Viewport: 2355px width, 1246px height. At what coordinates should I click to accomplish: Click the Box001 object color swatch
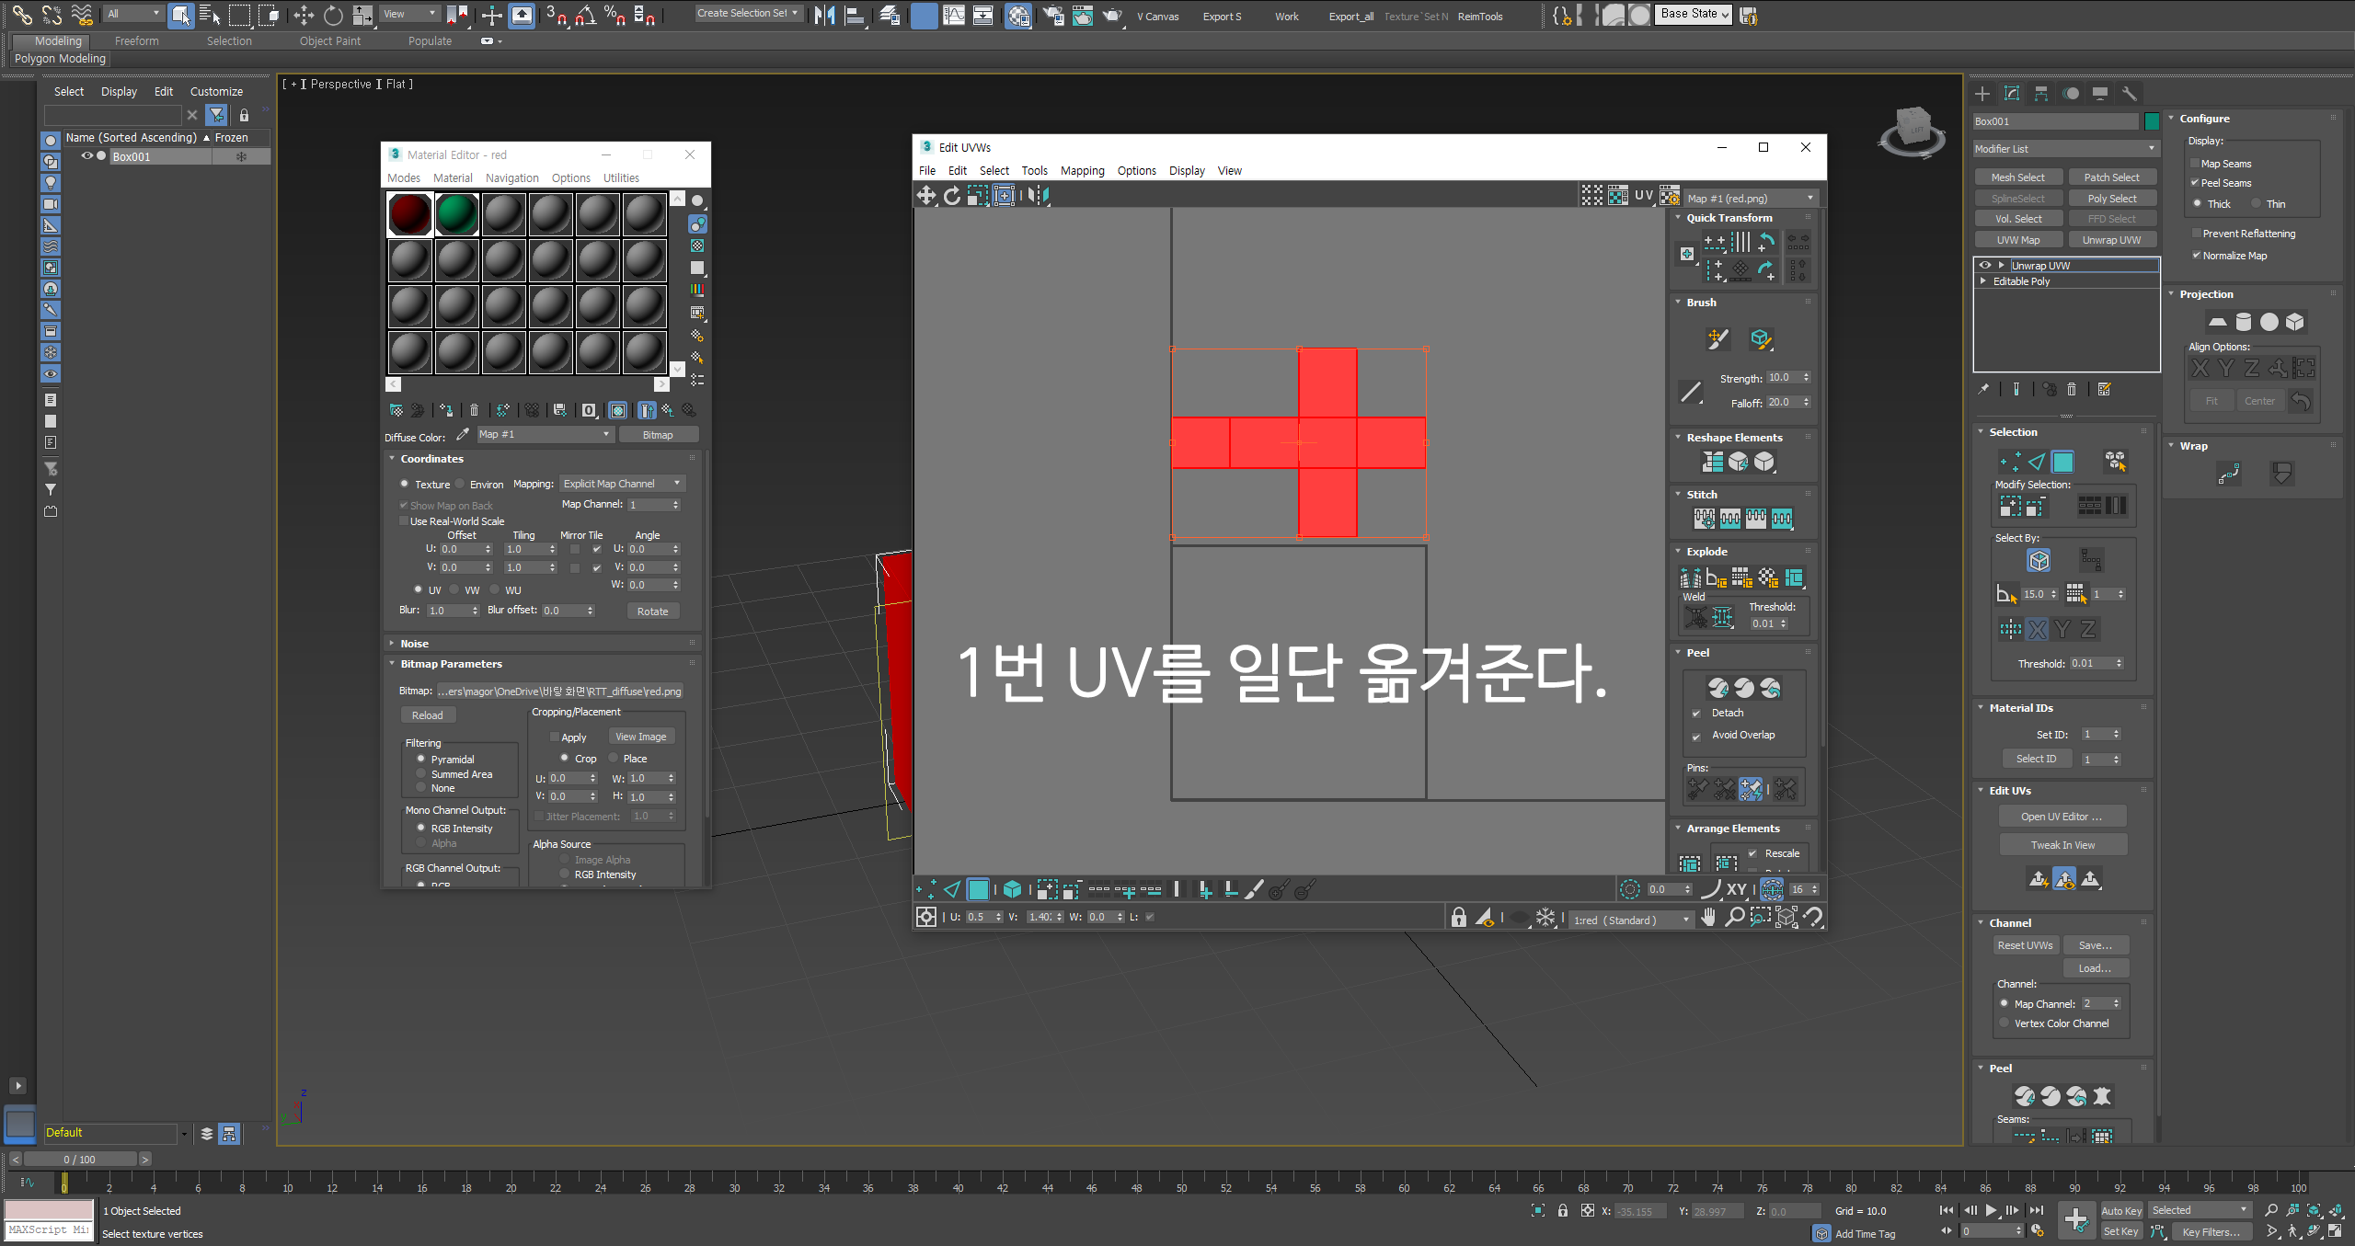tap(2152, 121)
